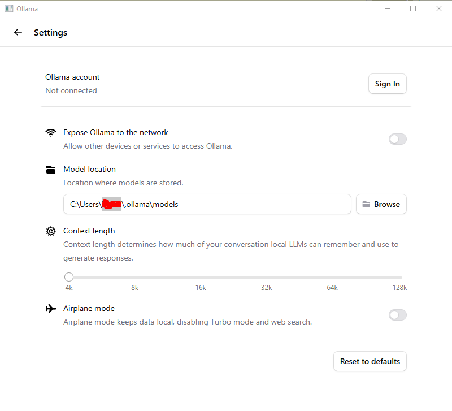Go back using the arrow icon
This screenshot has height=411, width=452.
[x=18, y=32]
